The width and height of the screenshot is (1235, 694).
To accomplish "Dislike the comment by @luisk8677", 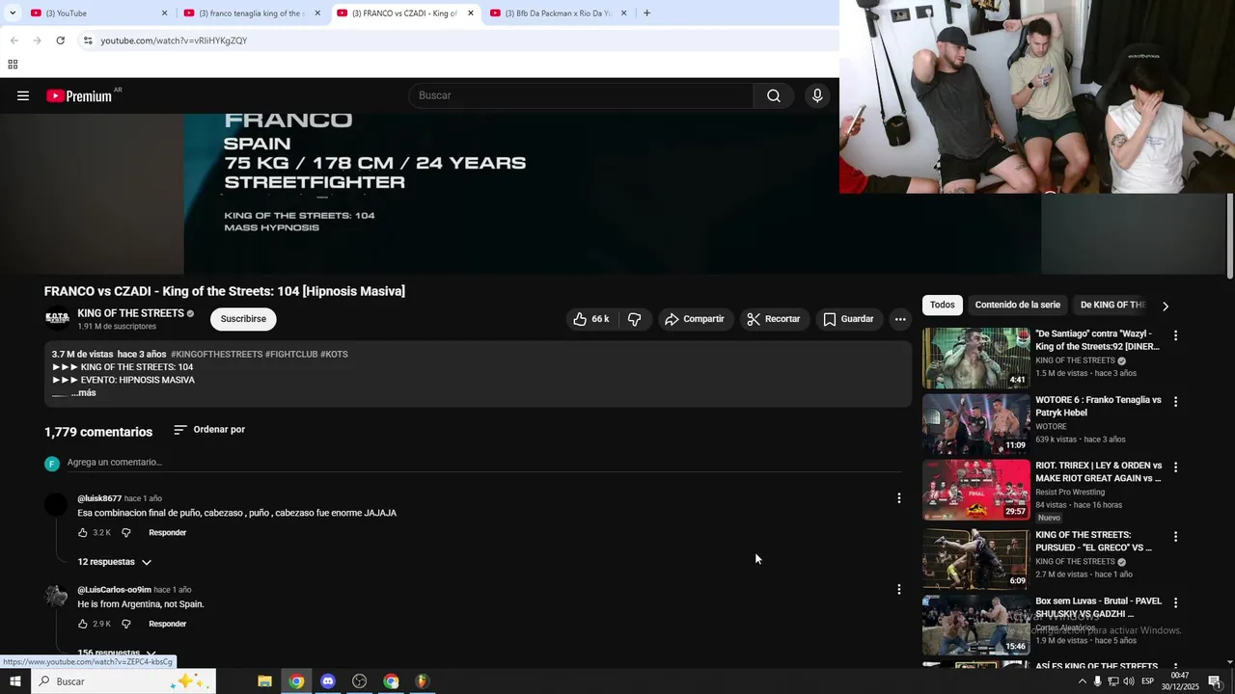I will click(x=125, y=533).
